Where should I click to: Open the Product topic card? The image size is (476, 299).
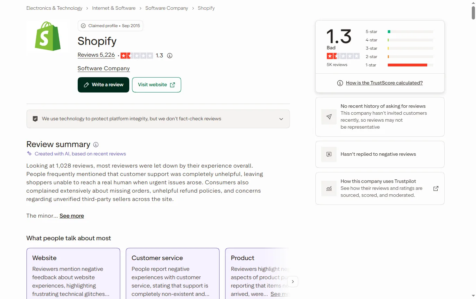click(257, 273)
